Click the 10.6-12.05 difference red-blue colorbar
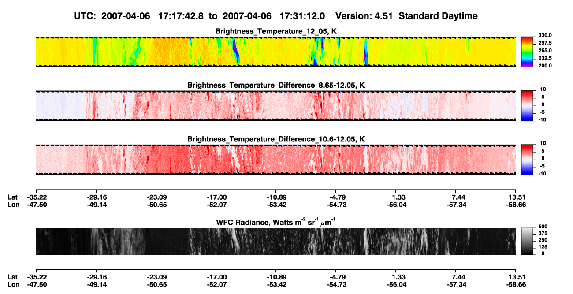This screenshot has width=573, height=294. click(528, 159)
